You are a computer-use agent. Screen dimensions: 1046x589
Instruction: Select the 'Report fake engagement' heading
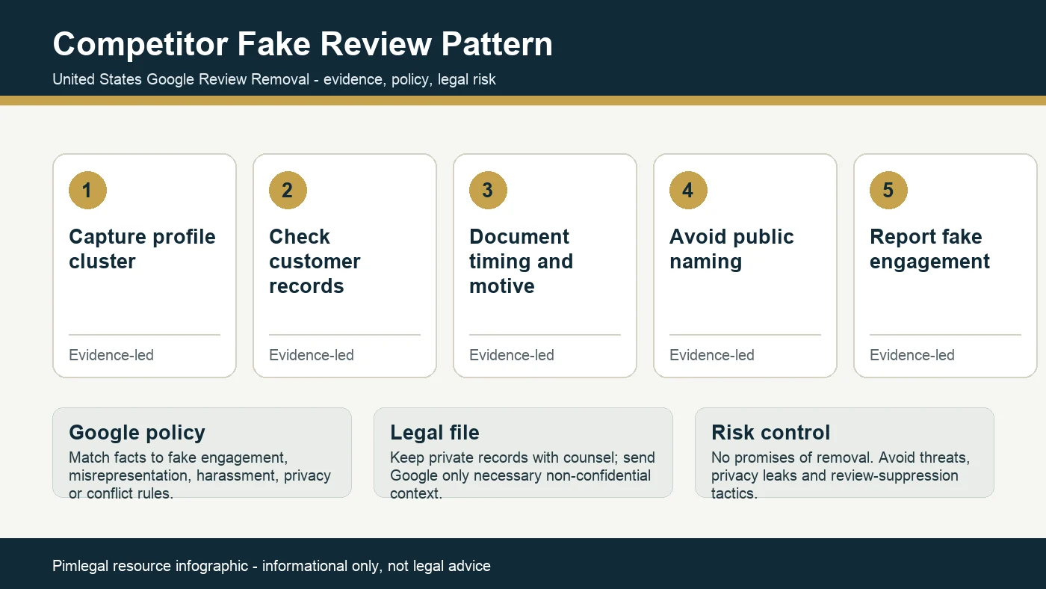(x=929, y=249)
